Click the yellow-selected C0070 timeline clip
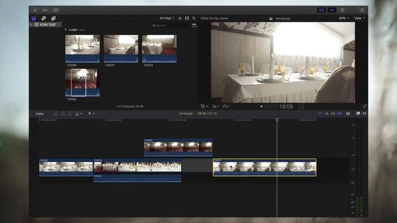Screen dimensions: 397x223 tap(265, 167)
